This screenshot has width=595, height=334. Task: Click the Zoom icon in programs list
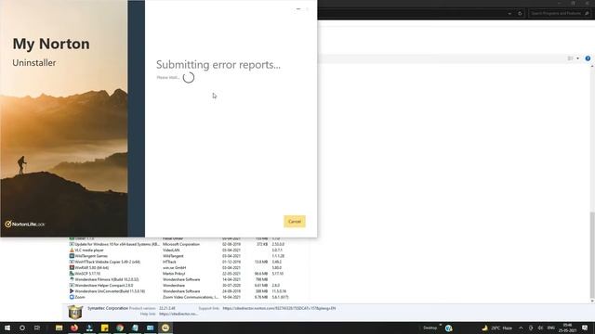pos(72,297)
